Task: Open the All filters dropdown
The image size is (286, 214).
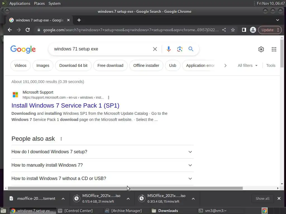Action: click(247, 65)
